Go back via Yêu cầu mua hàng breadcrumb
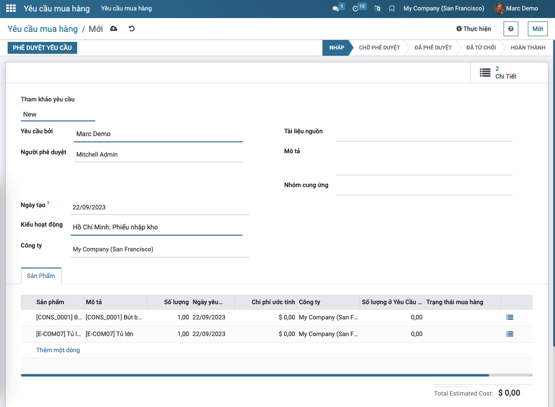The width and height of the screenshot is (555, 407). point(42,29)
